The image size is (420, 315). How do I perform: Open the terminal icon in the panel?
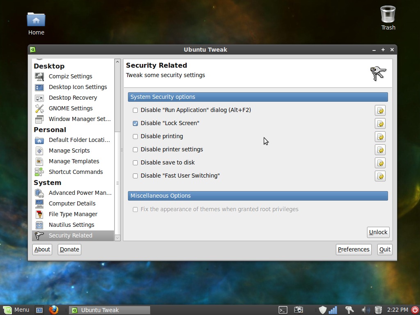pyautogui.click(x=283, y=310)
